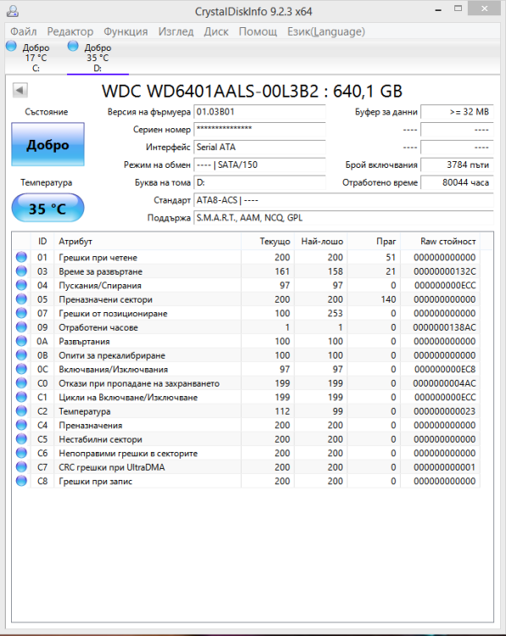Click the drive letter field D:
The image size is (506, 636).
259,182
